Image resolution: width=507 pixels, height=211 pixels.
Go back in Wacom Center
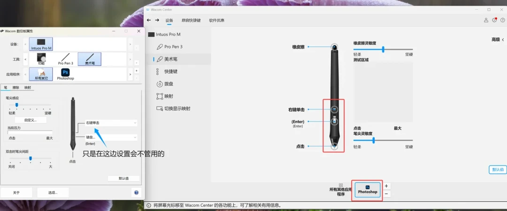149,20
